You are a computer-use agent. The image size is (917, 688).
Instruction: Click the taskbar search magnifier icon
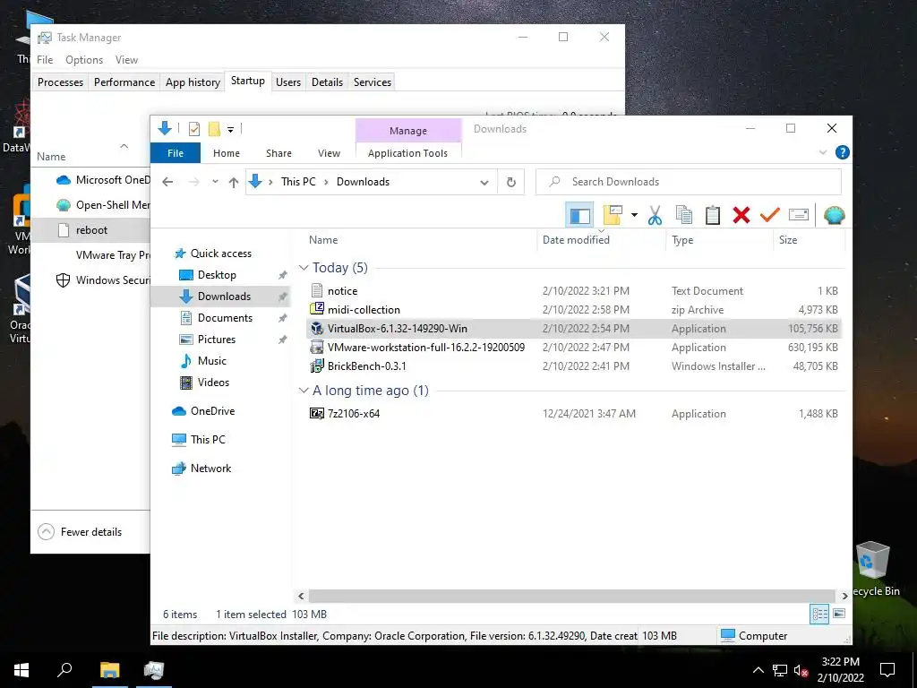click(64, 669)
